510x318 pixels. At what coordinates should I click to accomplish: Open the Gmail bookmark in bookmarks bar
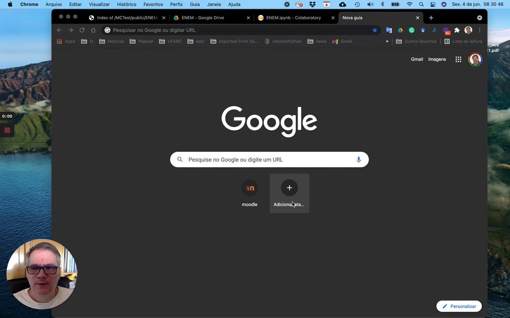[x=342, y=41]
